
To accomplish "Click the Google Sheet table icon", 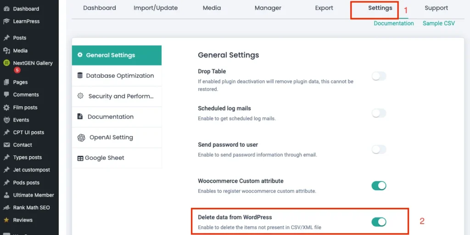I will (80, 158).
